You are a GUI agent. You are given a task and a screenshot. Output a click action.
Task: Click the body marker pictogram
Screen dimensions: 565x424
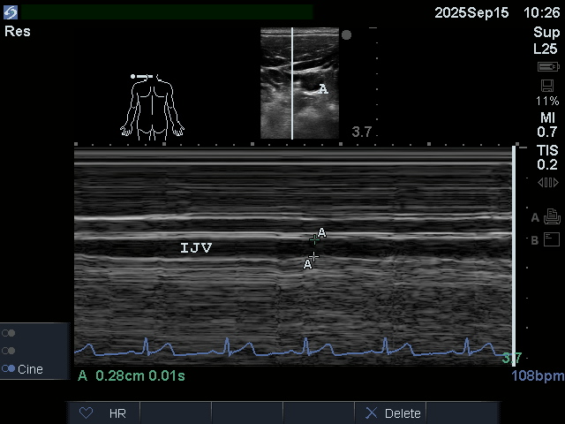click(152, 107)
